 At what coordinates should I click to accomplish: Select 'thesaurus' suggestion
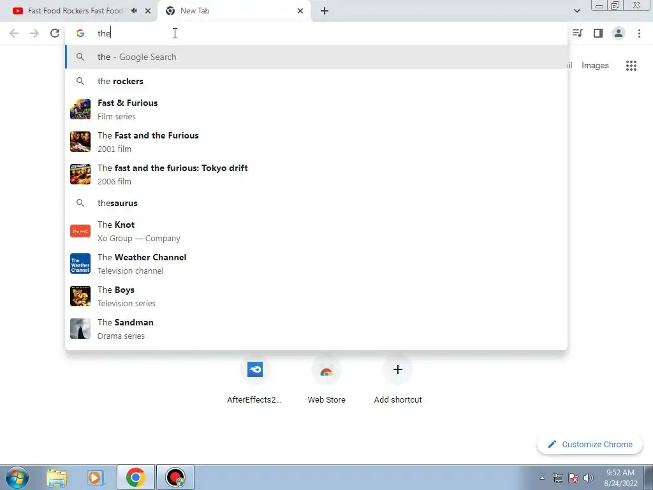316,203
